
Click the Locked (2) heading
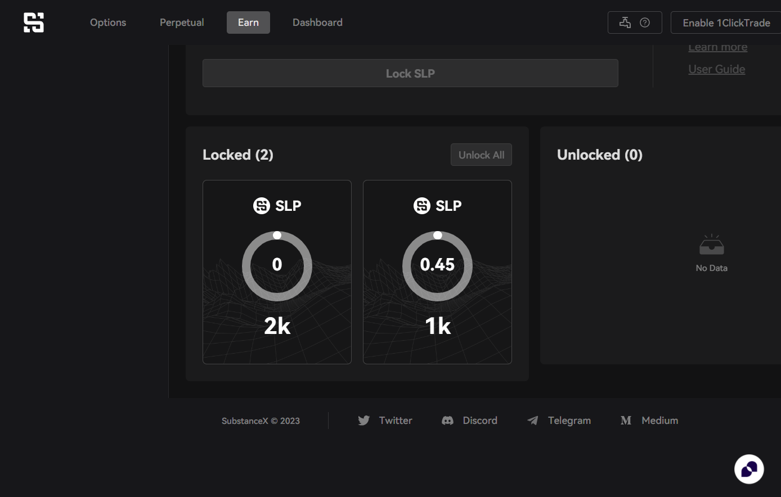pyautogui.click(x=238, y=155)
